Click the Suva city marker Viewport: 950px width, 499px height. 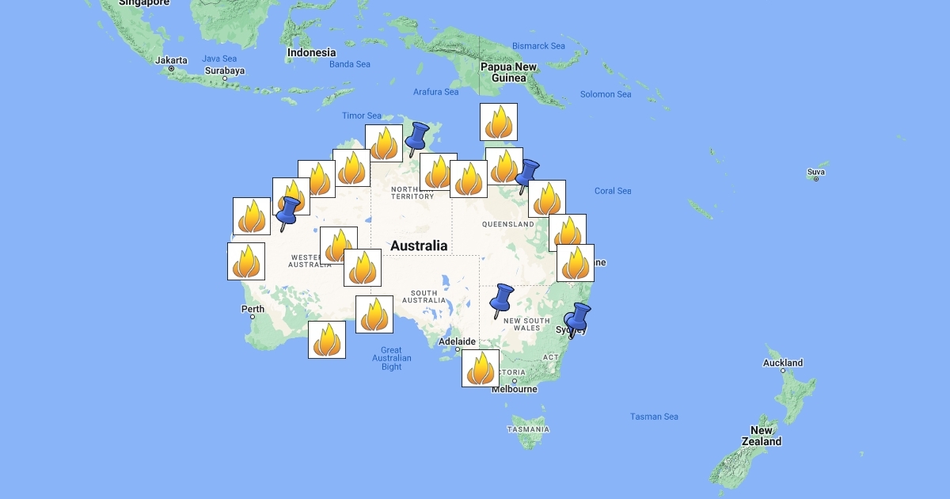tap(816, 179)
